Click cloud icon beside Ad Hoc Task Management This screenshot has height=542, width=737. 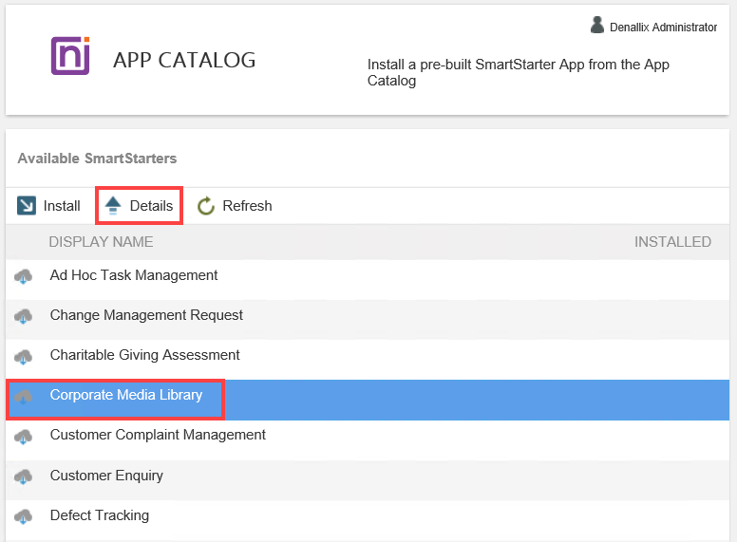tap(24, 276)
